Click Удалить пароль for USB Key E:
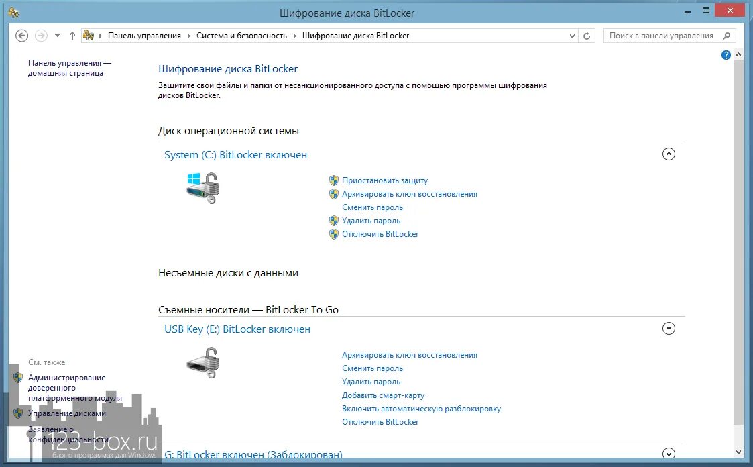Viewport: 753px width, 467px height. tap(371, 382)
